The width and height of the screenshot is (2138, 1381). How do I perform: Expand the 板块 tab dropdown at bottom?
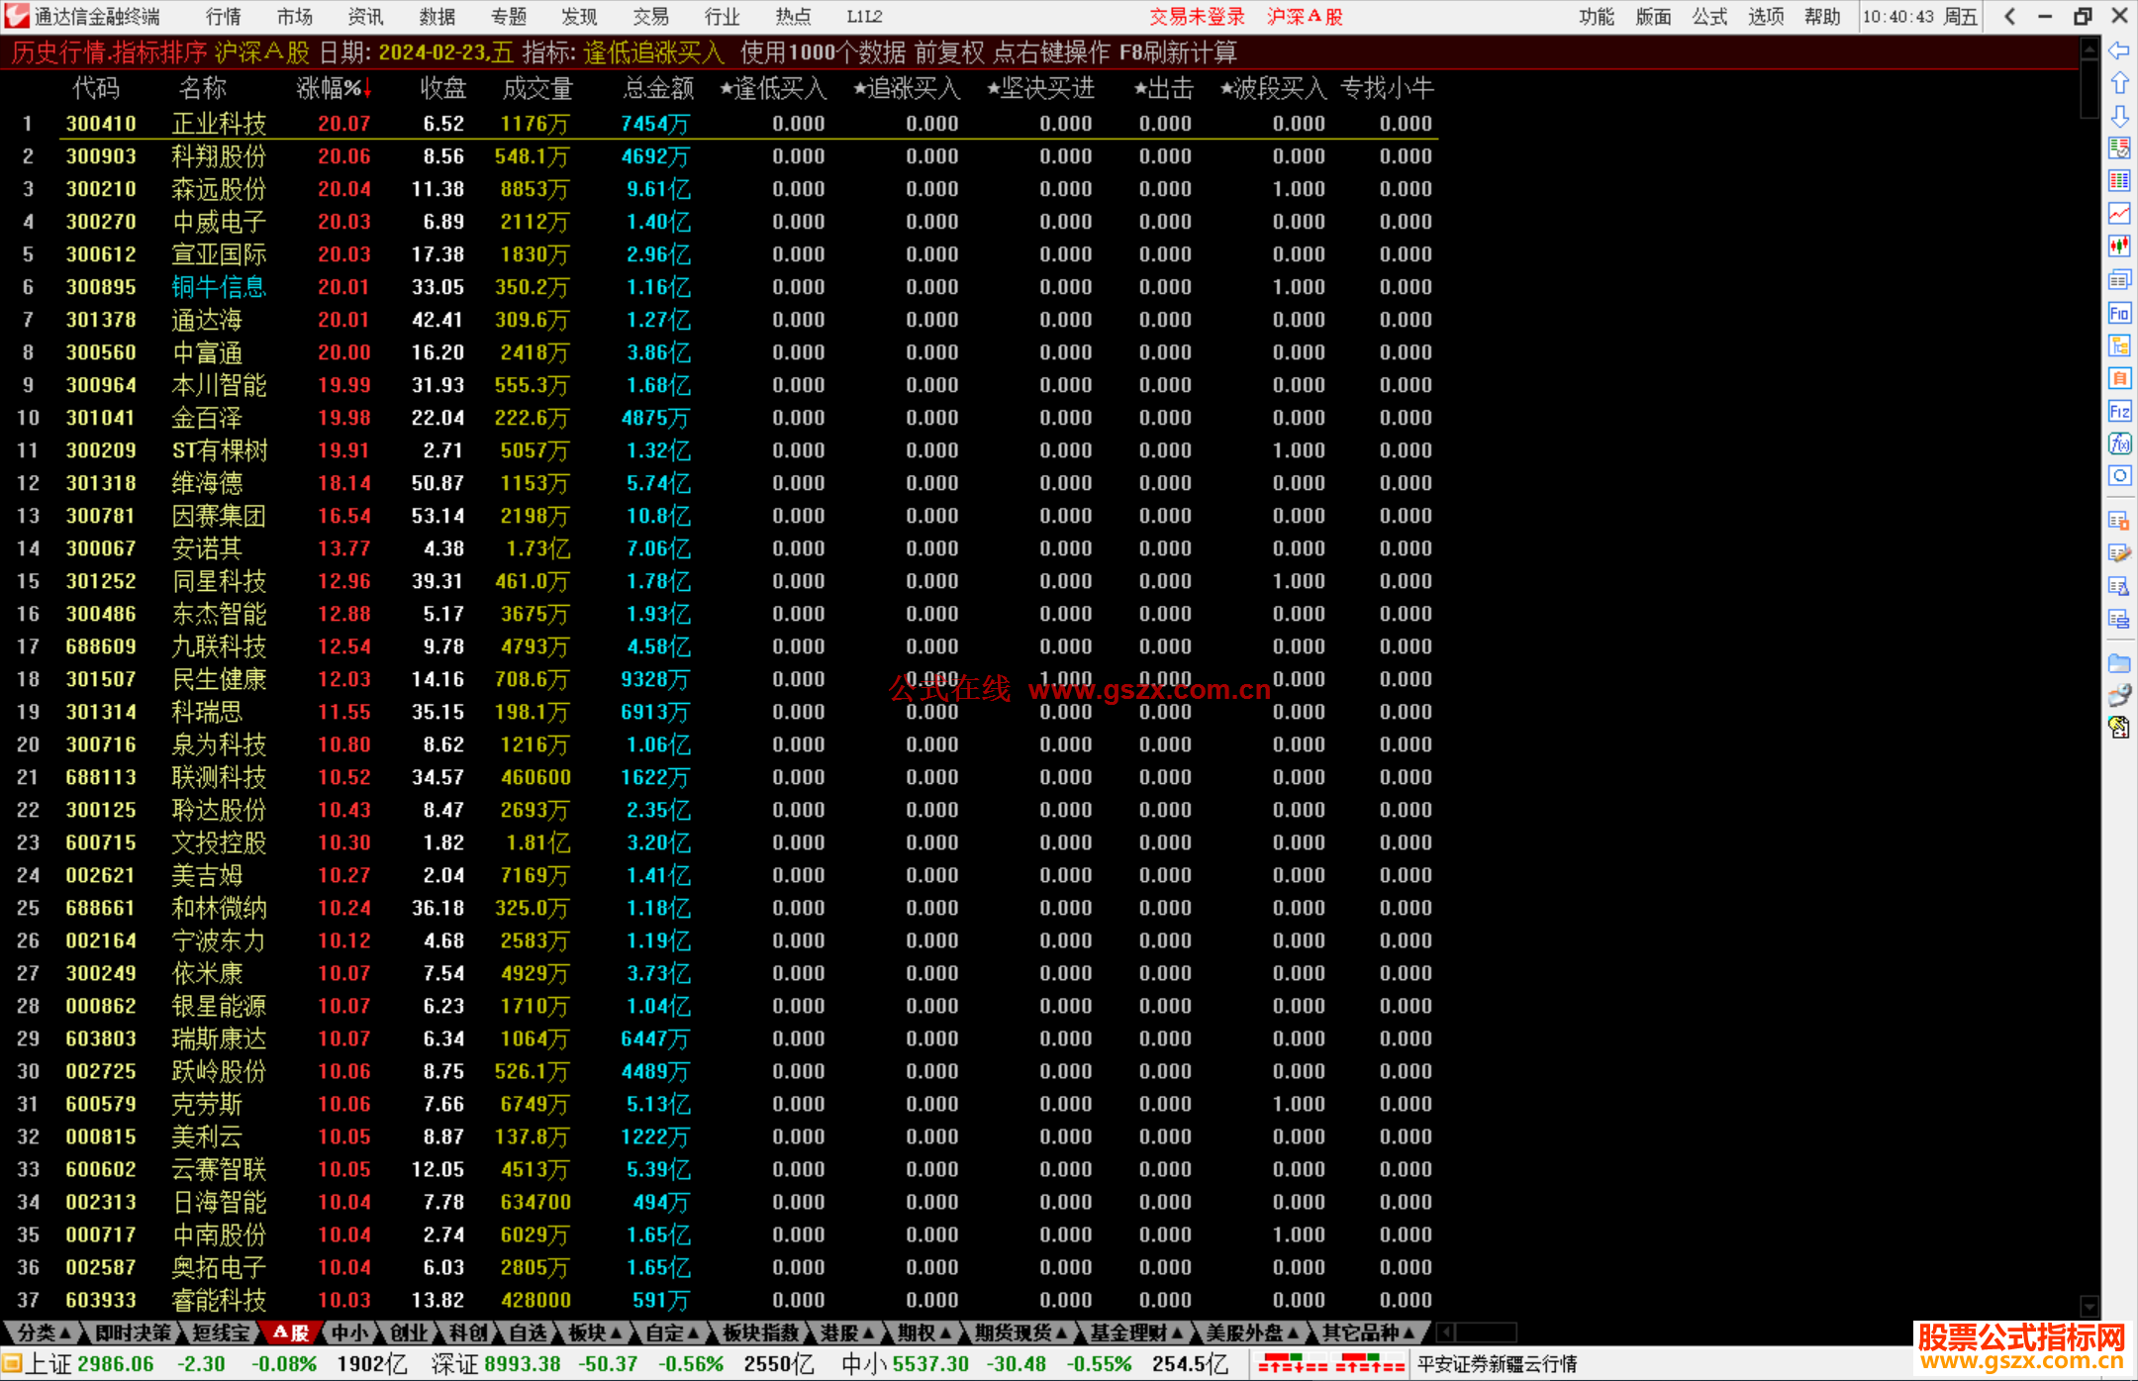[x=595, y=1333]
